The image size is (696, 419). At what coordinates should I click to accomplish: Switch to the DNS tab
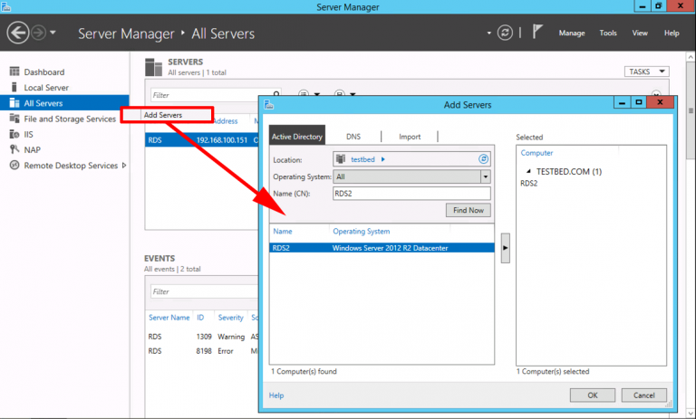coord(353,137)
